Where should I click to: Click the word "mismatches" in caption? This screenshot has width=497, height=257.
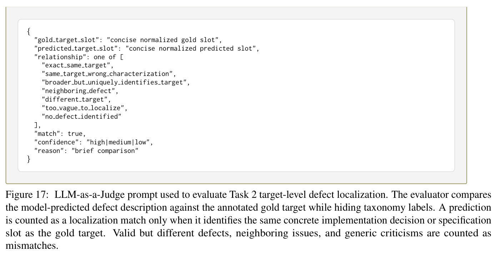coord(30,246)
